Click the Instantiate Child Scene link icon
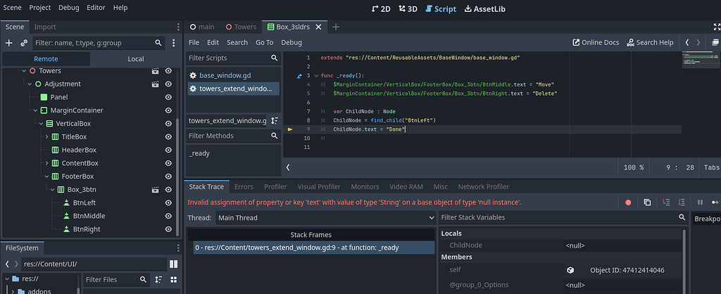Screen dimensions: 721x294 [x=24, y=43]
